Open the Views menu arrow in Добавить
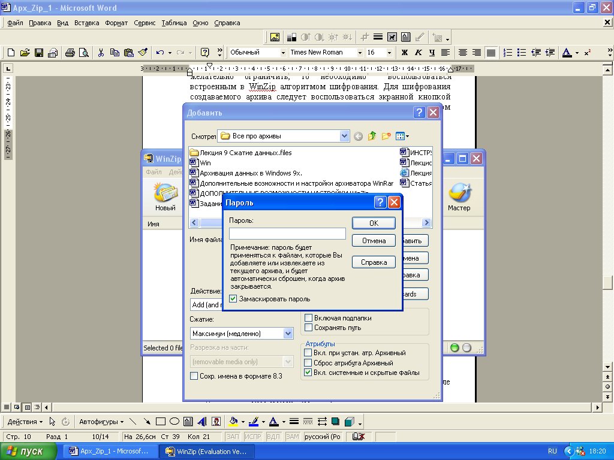 [x=407, y=136]
